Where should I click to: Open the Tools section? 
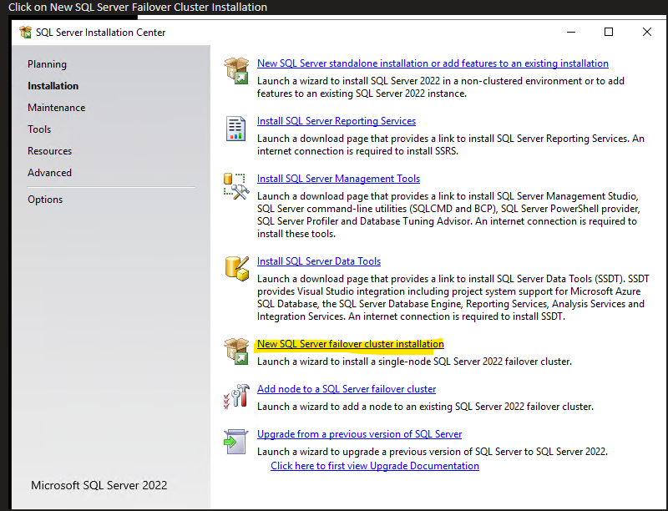pos(39,129)
